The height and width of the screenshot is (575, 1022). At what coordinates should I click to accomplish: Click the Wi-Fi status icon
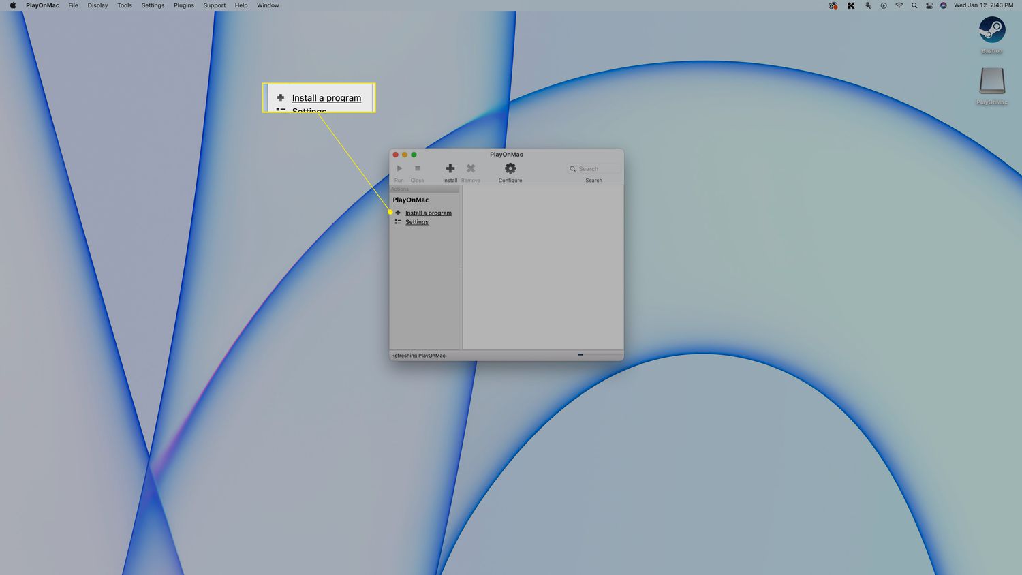pyautogui.click(x=899, y=5)
